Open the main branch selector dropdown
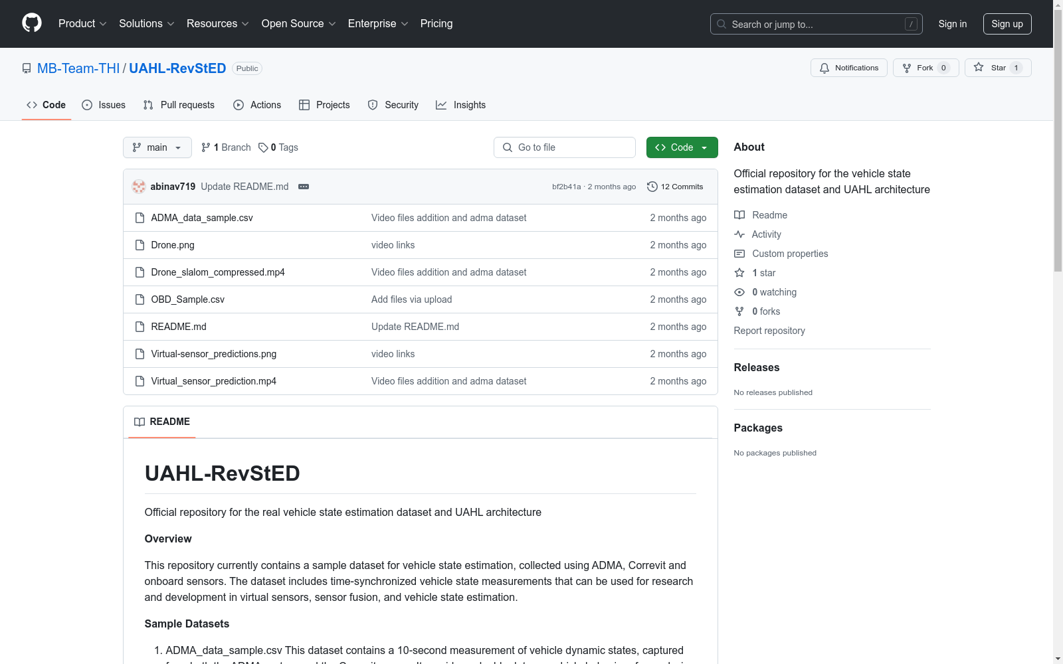The image size is (1063, 664). [157, 147]
